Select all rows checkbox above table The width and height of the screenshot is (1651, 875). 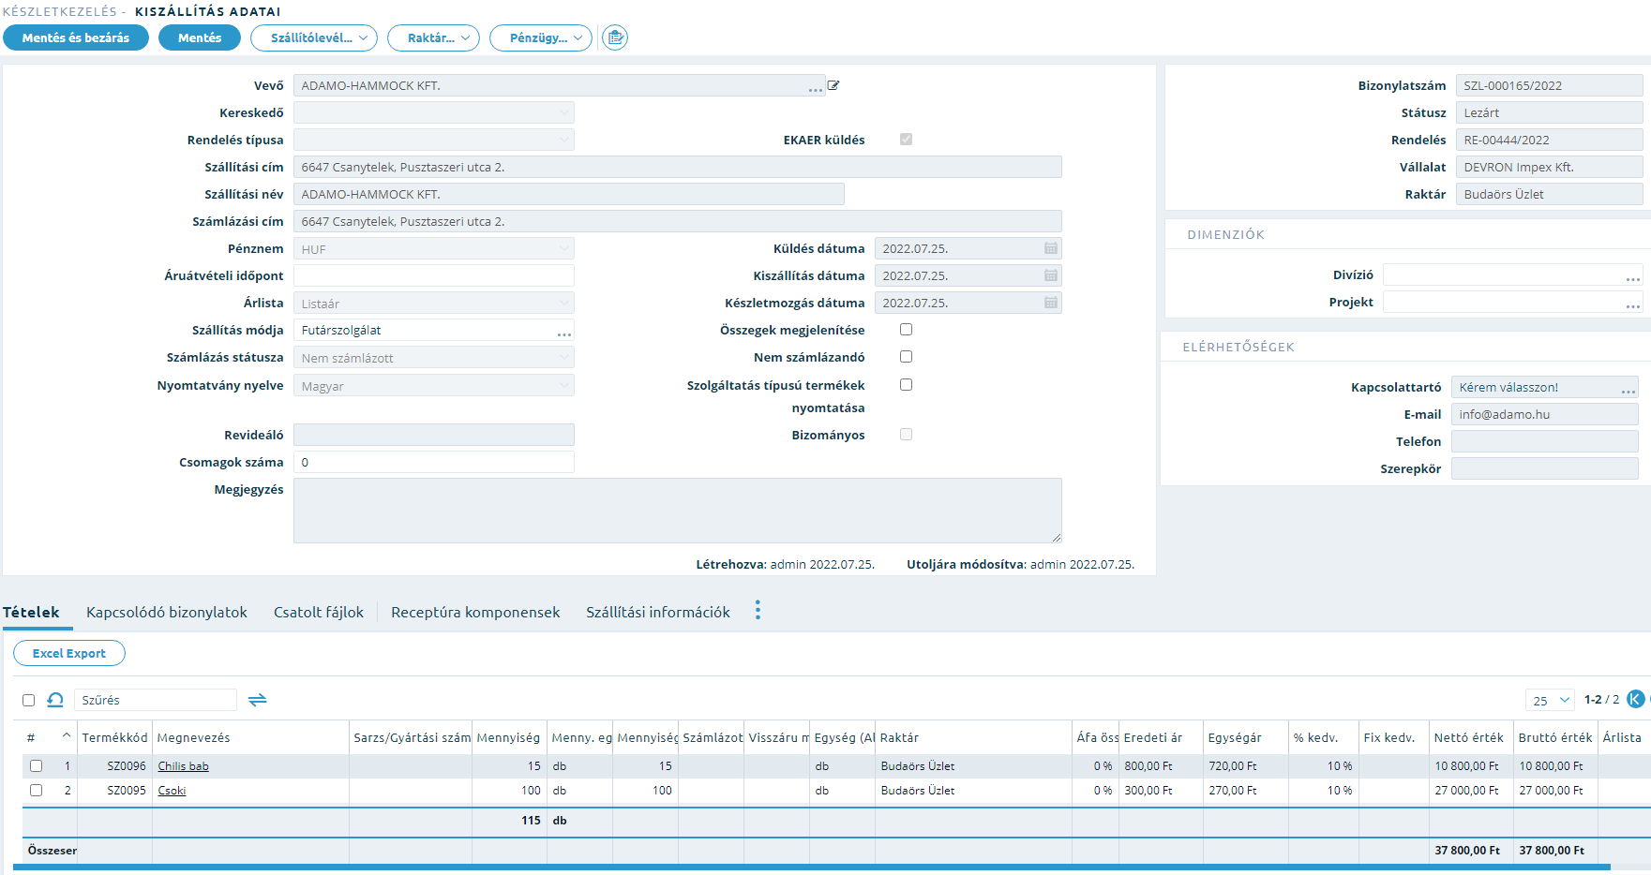(28, 700)
